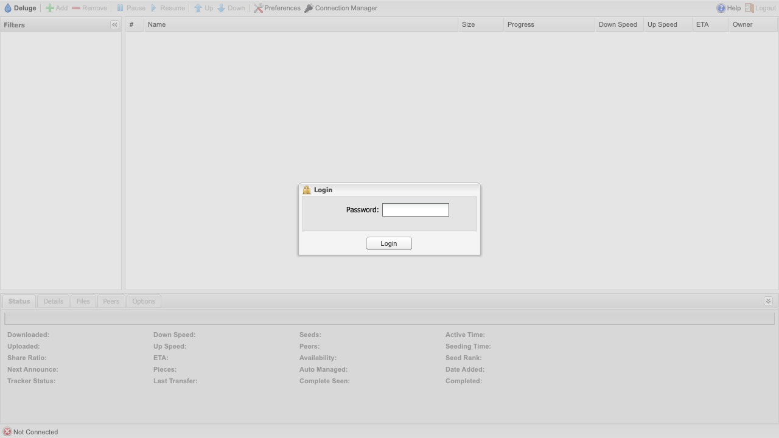The width and height of the screenshot is (779, 438).
Task: Click the Remove torrent minus icon
Action: click(x=76, y=8)
